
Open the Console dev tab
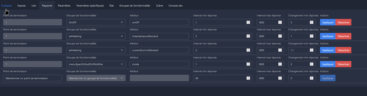(176, 5)
